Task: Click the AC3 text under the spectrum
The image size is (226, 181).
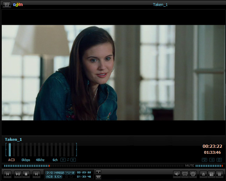Action: tap(12, 160)
